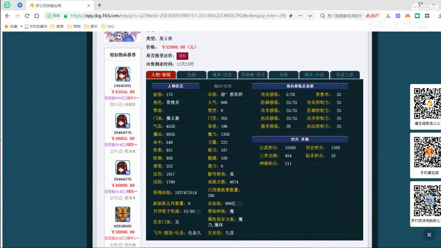Click the 角色修炼及宠修 section header
Viewport: 441px width, 248px height.
[x=300, y=86]
